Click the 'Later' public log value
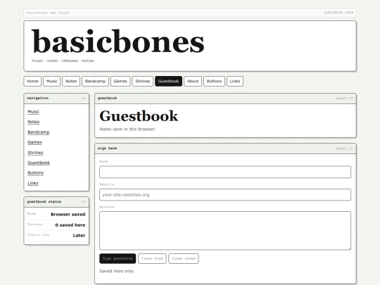Viewport: 380px width, 285px height. [79, 235]
